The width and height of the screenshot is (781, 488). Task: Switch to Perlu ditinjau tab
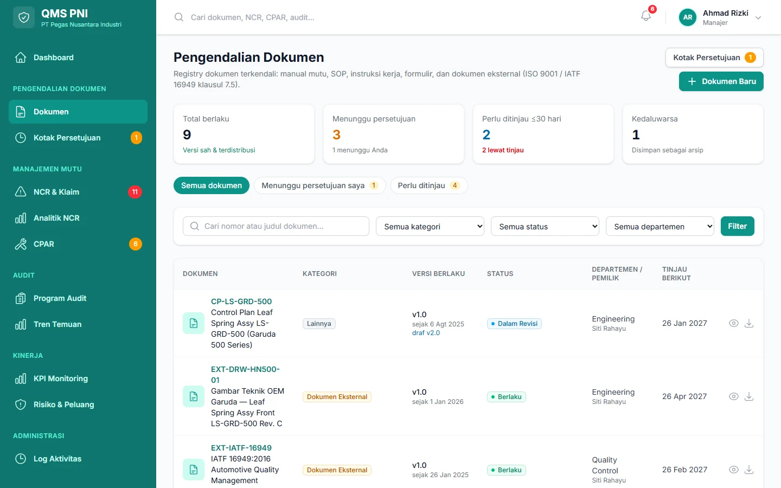coord(429,185)
